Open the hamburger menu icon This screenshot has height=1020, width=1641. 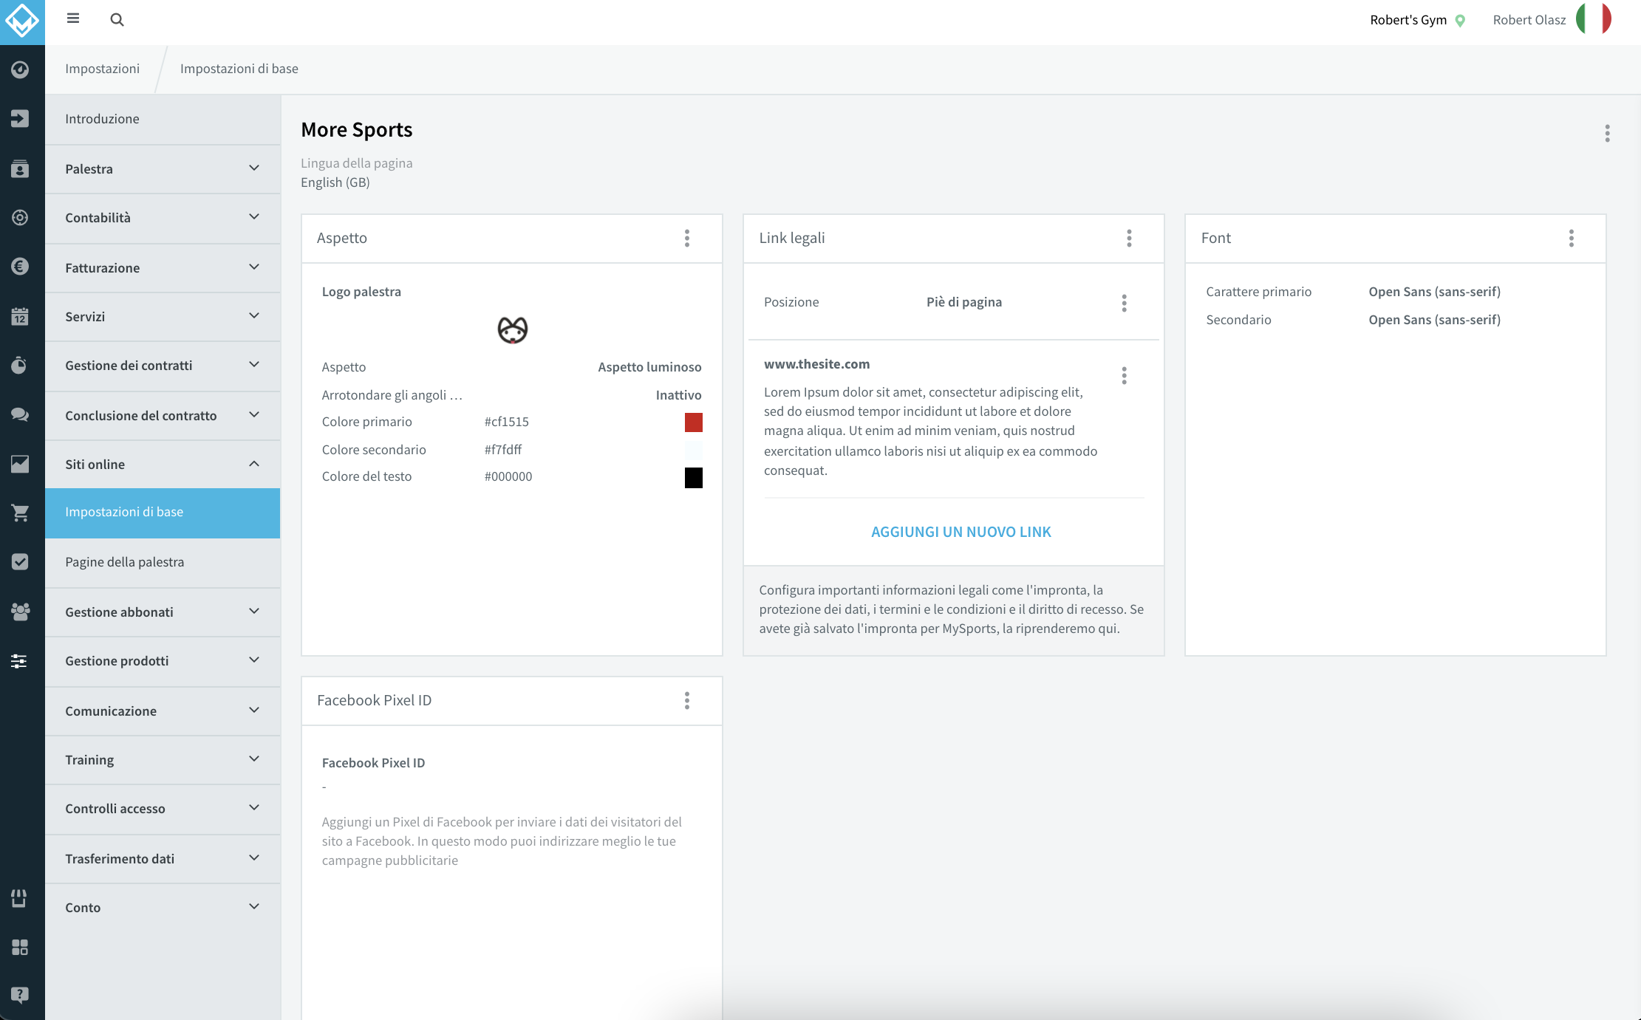[73, 18]
